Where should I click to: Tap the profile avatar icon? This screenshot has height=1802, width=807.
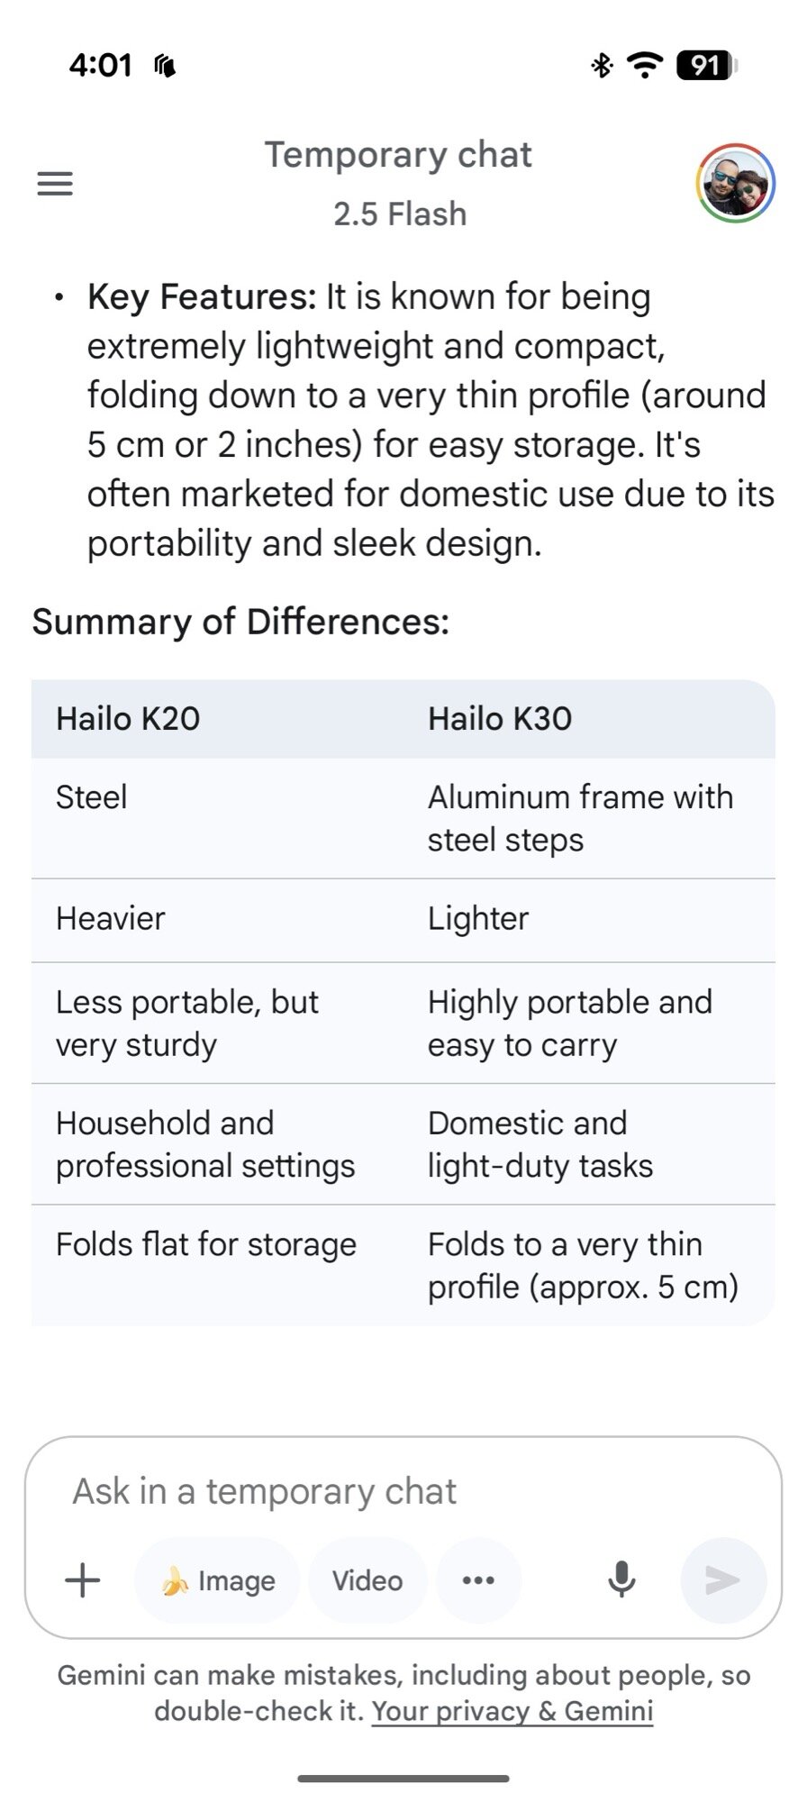pyautogui.click(x=736, y=182)
